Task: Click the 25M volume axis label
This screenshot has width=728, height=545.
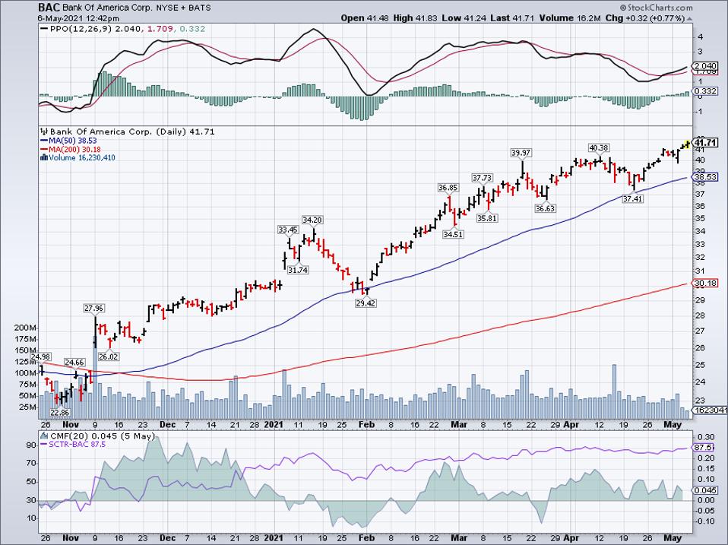Action: [x=28, y=407]
